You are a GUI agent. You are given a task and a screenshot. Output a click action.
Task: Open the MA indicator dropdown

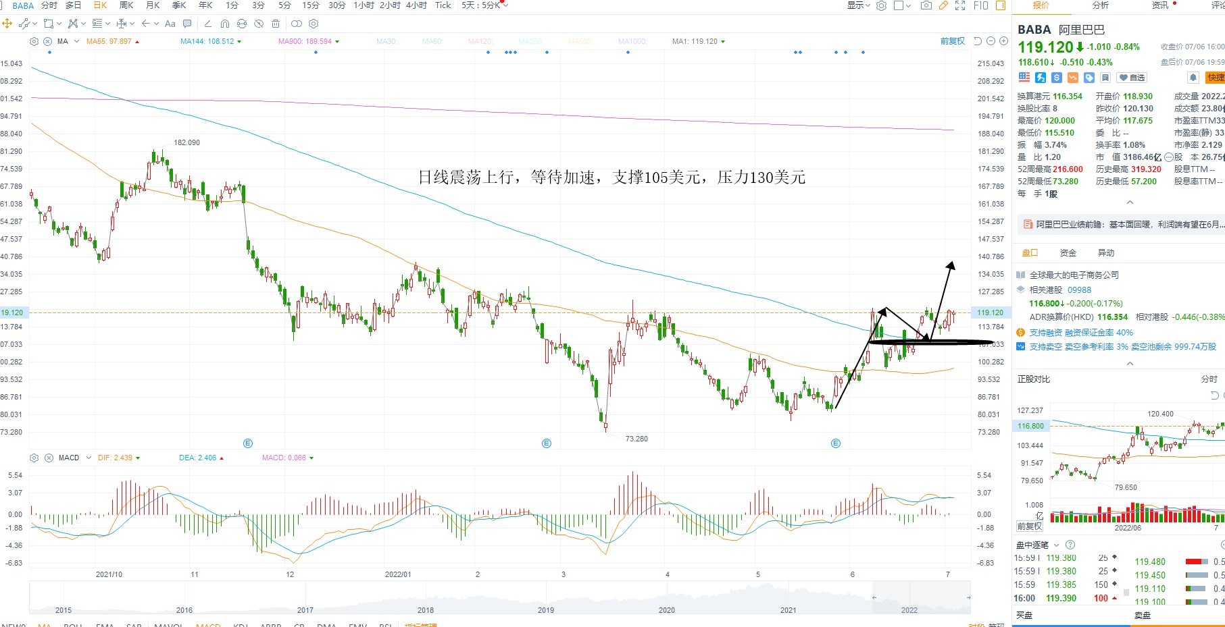coord(76,42)
